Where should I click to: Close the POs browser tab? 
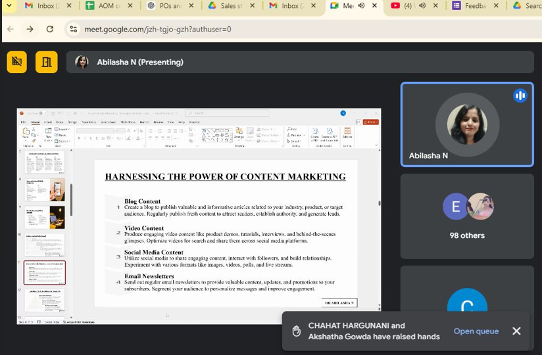191,6
